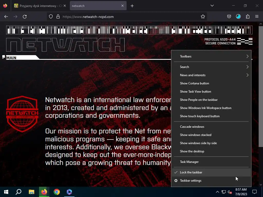Open taskbar search magnifier

pyautogui.click(x=18, y=192)
